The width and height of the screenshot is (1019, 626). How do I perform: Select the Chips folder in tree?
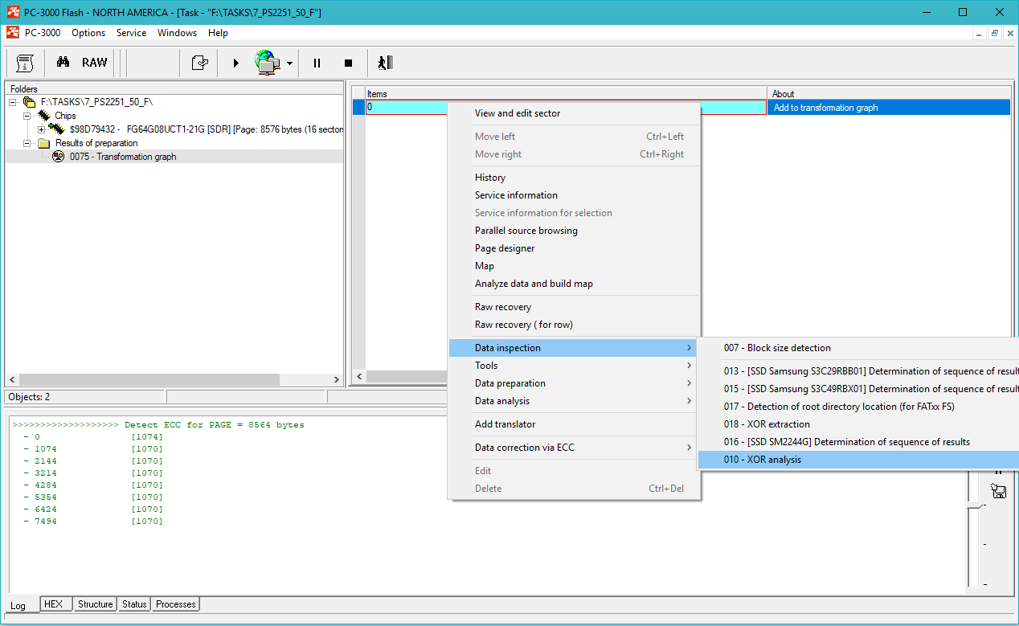click(x=65, y=116)
